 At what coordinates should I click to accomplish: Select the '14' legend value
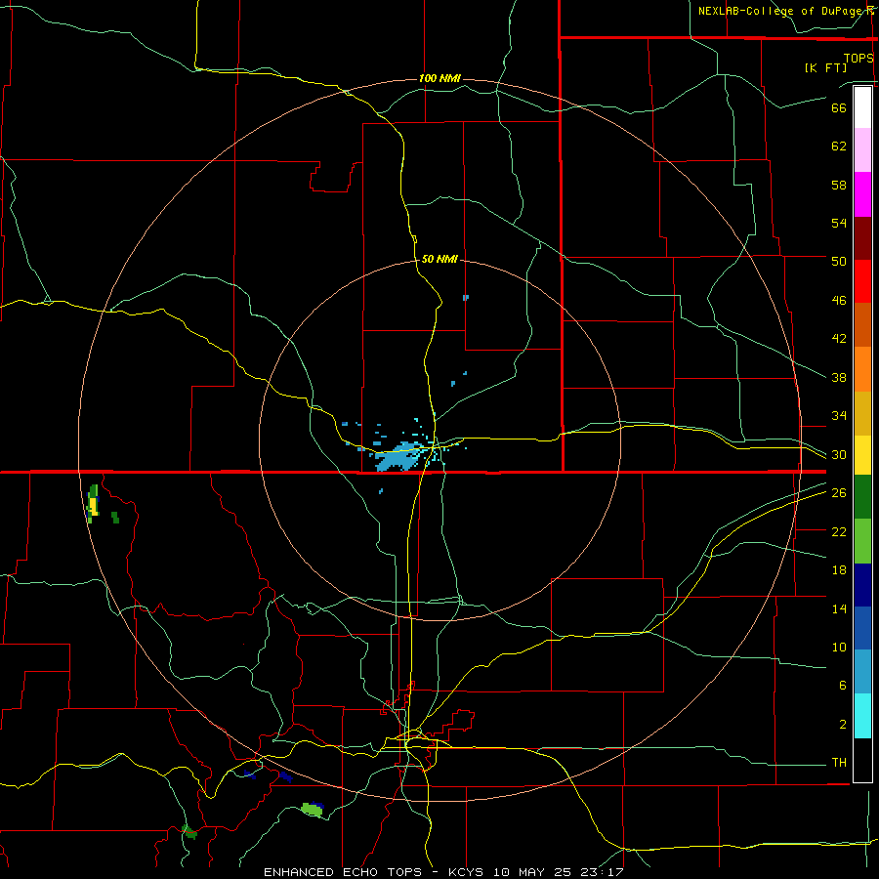pos(839,608)
